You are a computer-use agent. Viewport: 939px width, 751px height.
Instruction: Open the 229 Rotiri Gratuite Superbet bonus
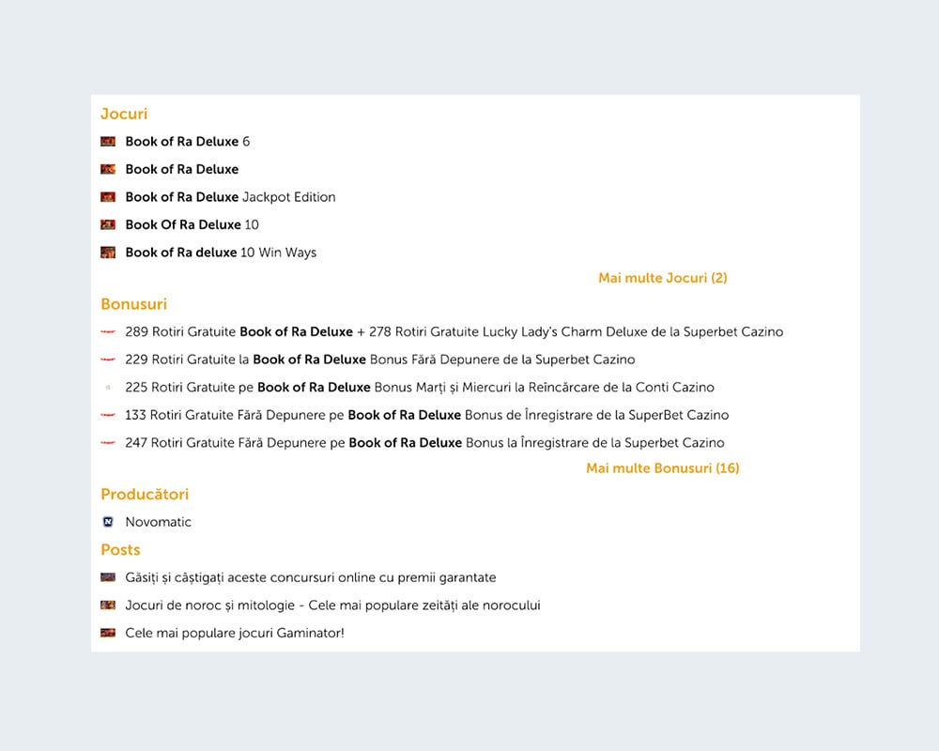tap(380, 360)
